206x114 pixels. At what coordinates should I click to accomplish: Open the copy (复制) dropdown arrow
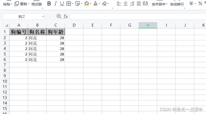(29, 4)
